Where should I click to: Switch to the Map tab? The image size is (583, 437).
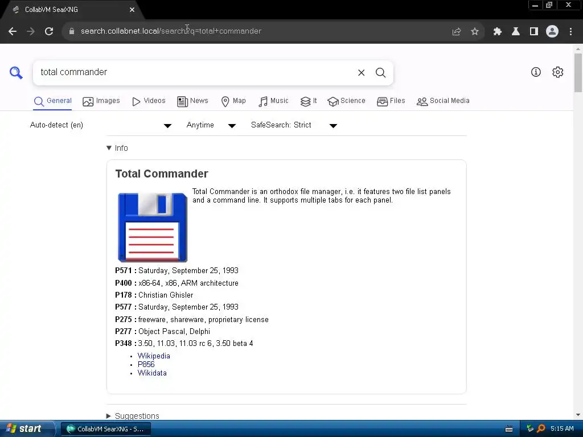[233, 101]
